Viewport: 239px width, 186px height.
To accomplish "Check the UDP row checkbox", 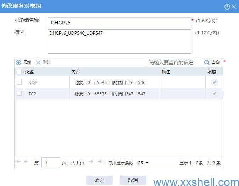I will coord(19,82).
